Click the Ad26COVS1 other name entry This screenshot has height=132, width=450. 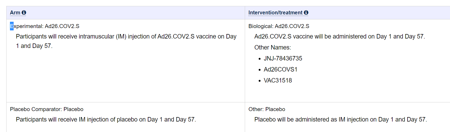click(x=280, y=69)
